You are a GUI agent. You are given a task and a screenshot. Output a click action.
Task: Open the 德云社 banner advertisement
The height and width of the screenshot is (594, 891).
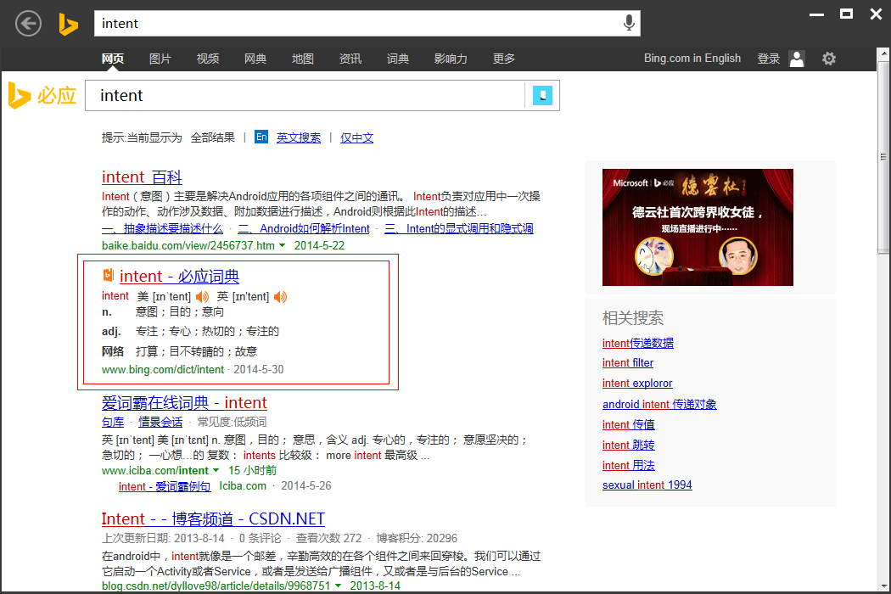[698, 227]
